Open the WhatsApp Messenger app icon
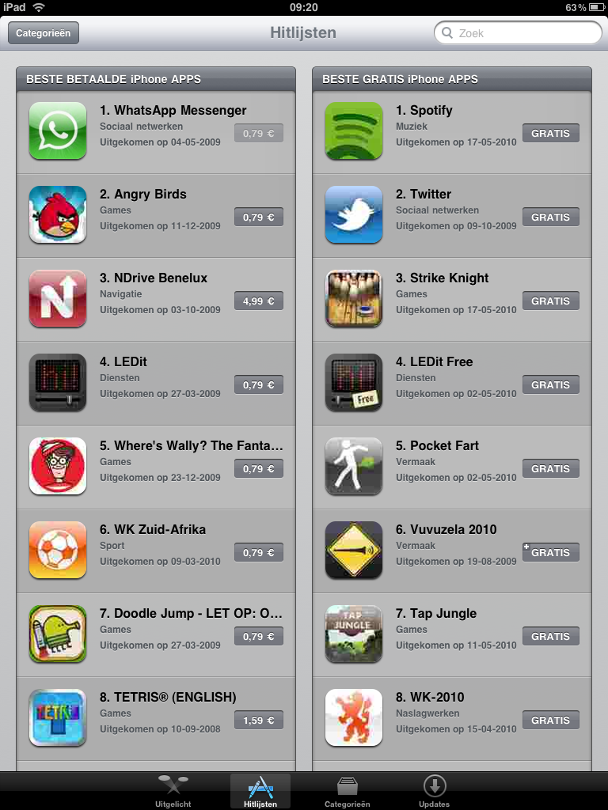608x810 pixels. (x=57, y=131)
